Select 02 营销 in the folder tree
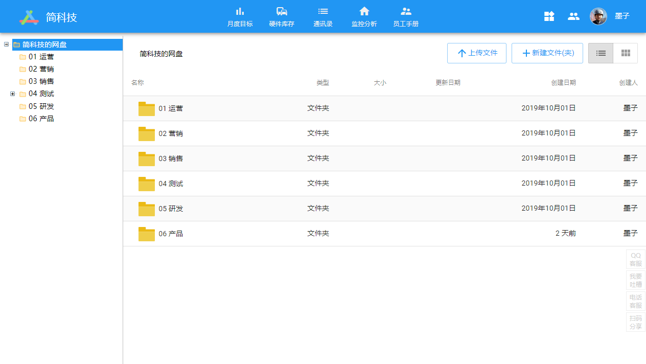 coord(41,69)
